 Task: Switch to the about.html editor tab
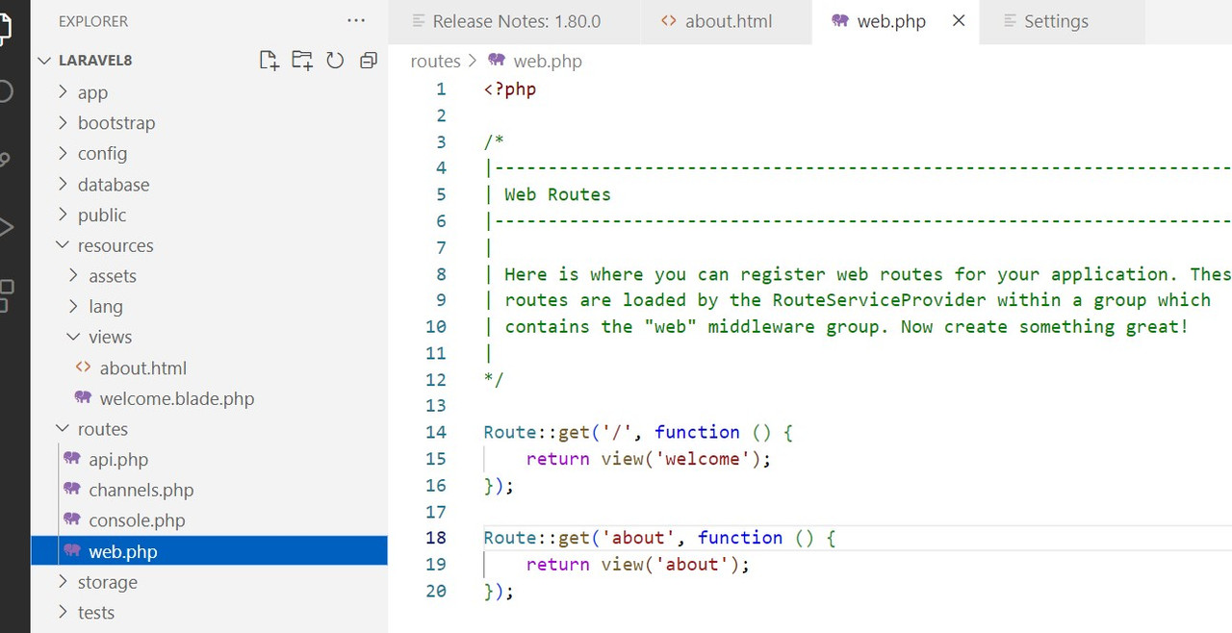pos(727,21)
